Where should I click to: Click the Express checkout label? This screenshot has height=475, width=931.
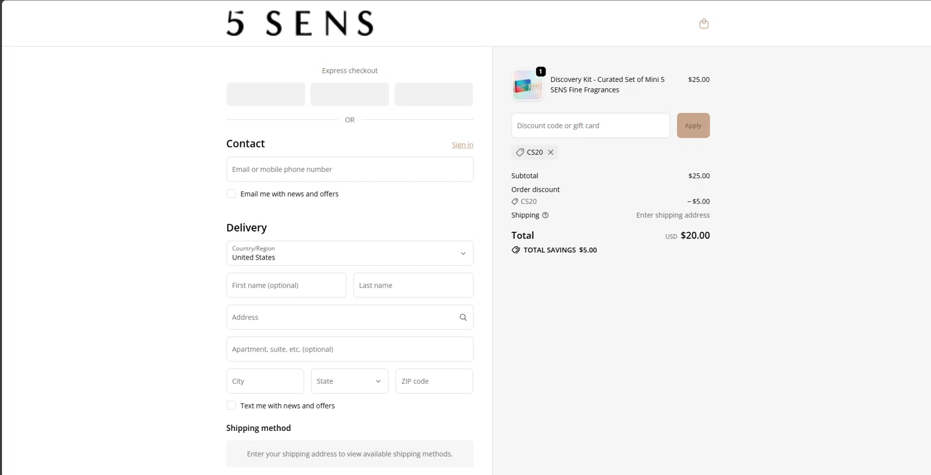pos(349,71)
